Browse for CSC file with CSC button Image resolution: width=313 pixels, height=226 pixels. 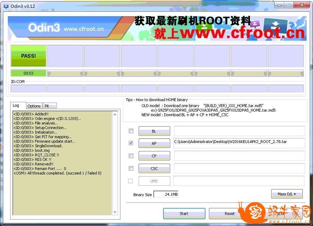pos(154,168)
